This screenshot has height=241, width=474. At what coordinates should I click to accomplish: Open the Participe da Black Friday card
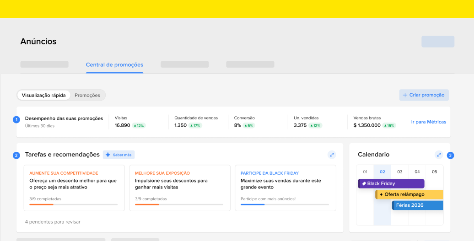[285, 188]
